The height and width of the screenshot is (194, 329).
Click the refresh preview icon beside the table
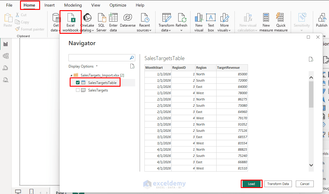click(x=311, y=59)
